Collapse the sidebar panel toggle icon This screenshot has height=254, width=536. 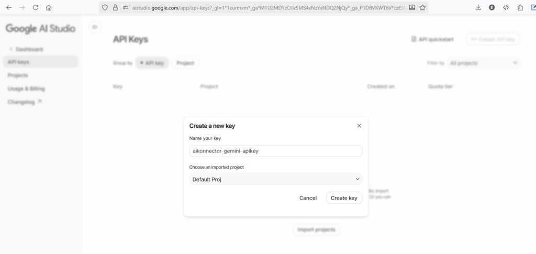(95, 27)
